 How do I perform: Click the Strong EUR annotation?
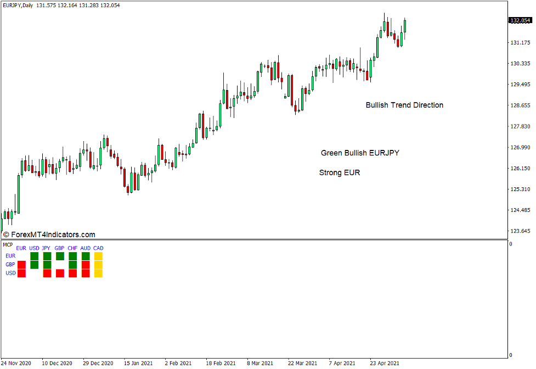point(339,172)
